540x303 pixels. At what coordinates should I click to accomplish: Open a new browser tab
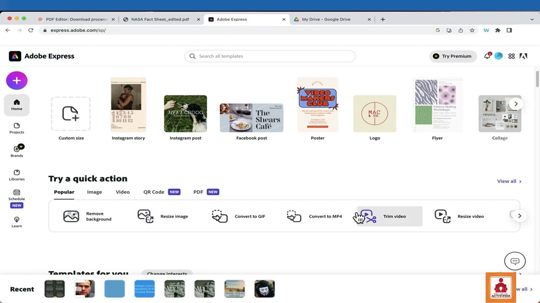[x=383, y=19]
